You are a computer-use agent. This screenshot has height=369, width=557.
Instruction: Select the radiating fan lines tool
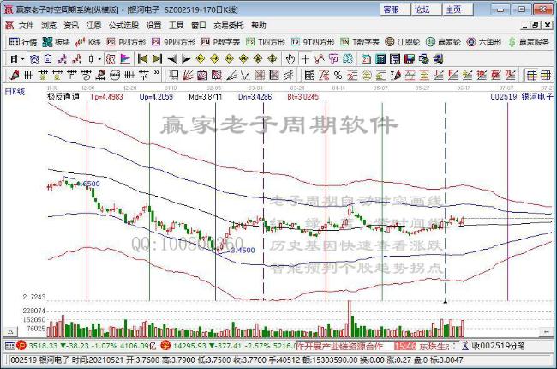[188, 75]
